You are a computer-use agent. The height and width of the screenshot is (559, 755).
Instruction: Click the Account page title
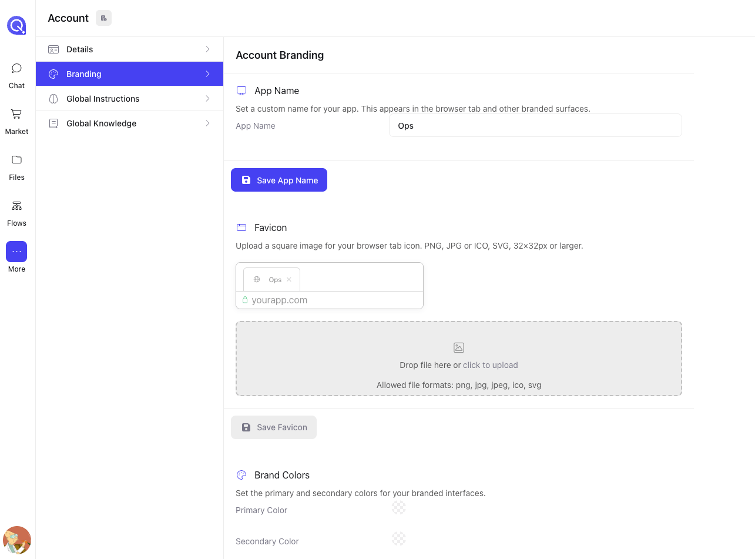[68, 18]
